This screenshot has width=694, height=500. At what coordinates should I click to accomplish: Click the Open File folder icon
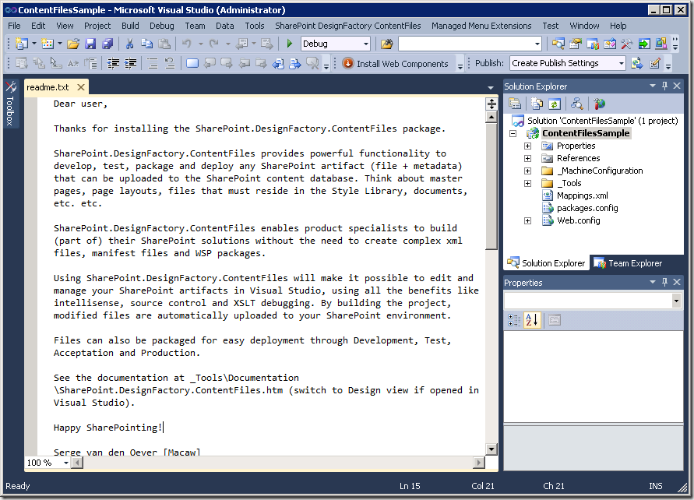(x=73, y=44)
